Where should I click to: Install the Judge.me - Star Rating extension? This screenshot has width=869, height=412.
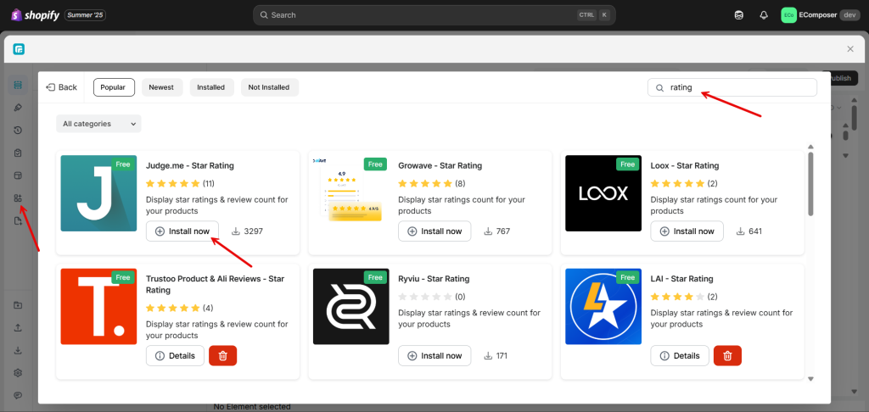click(182, 231)
